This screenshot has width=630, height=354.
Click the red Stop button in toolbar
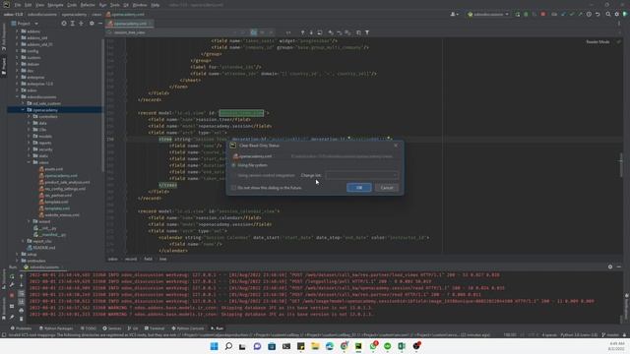tap(543, 14)
